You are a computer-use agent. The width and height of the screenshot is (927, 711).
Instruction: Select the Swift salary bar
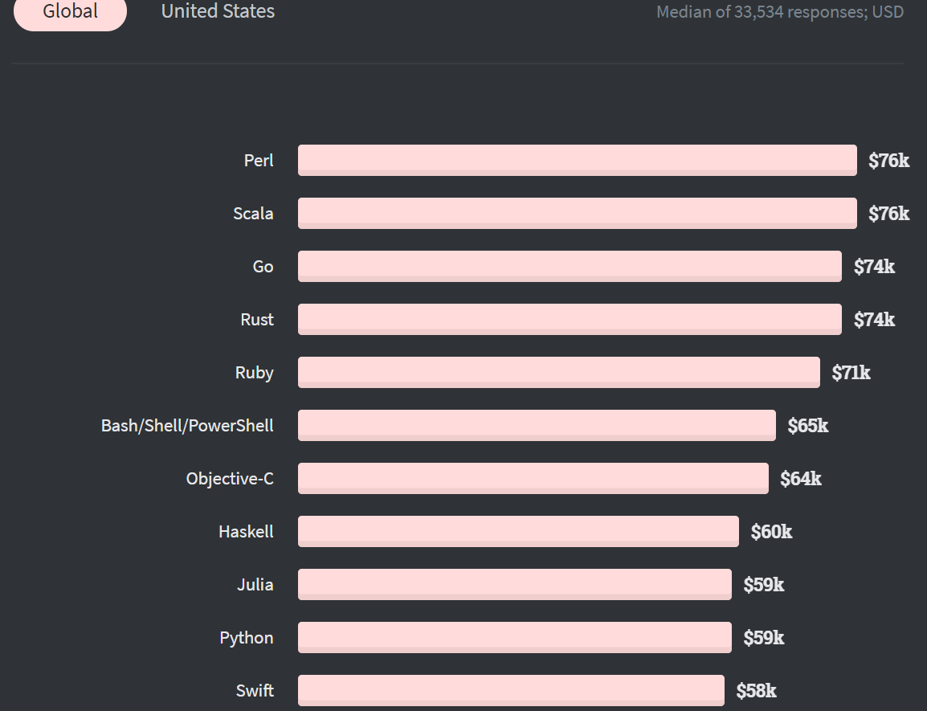(511, 690)
